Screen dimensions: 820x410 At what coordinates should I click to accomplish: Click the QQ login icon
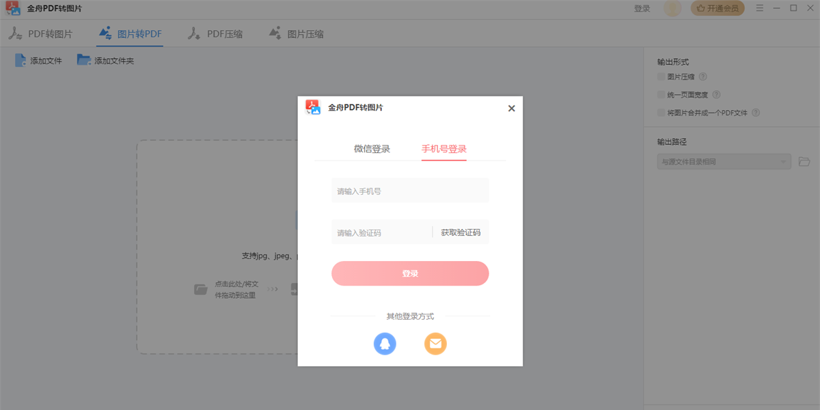coord(385,343)
